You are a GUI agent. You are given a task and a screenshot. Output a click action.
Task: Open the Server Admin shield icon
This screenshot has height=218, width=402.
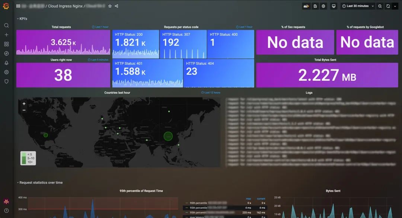6,81
